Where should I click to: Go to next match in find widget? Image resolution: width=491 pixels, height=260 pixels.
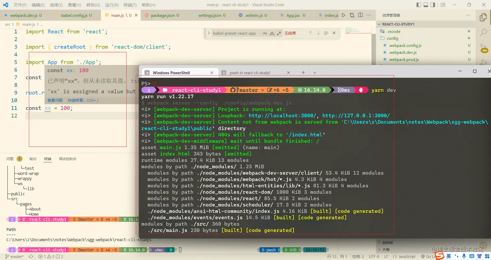319,33
